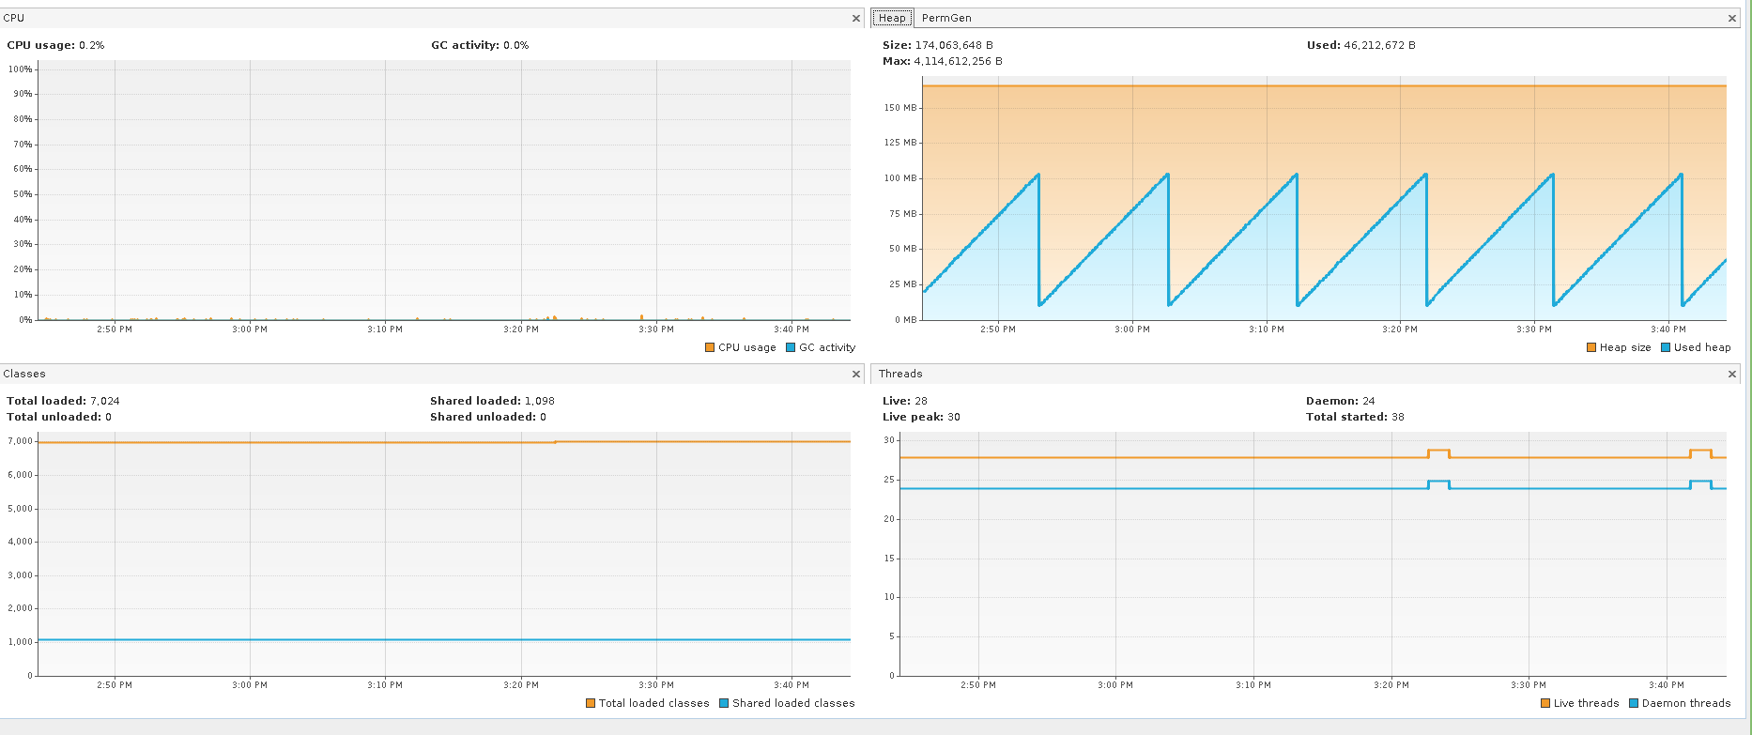Click the Total loaded classes legend swatch

(591, 703)
